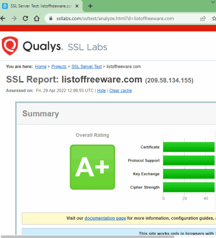Expand the tab search chevron
The height and width of the screenshot is (238, 216).
(x=213, y=2)
